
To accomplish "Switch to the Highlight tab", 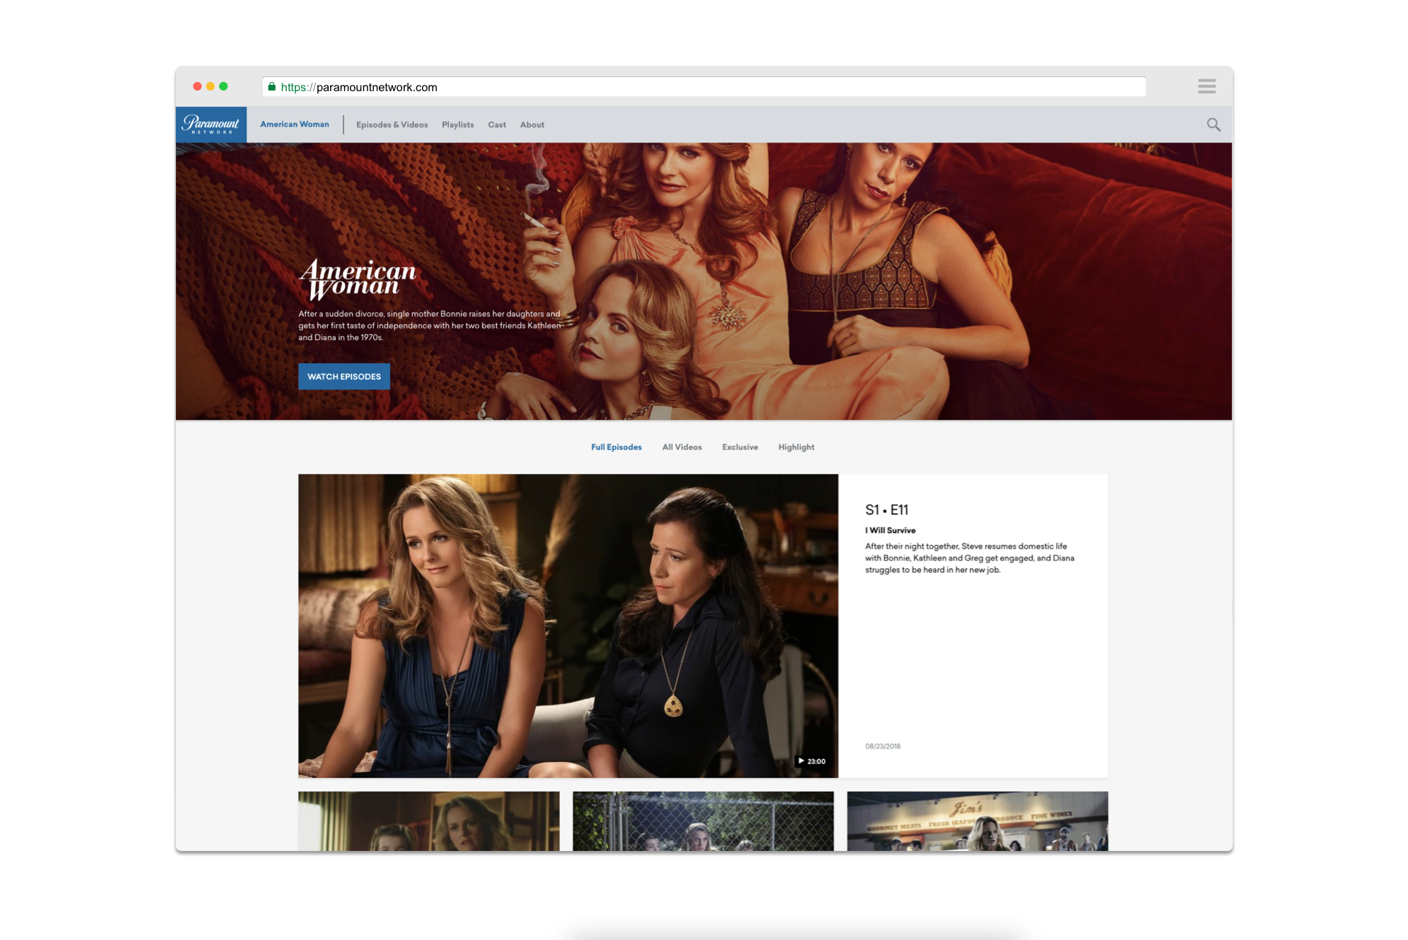I will pos(796,447).
